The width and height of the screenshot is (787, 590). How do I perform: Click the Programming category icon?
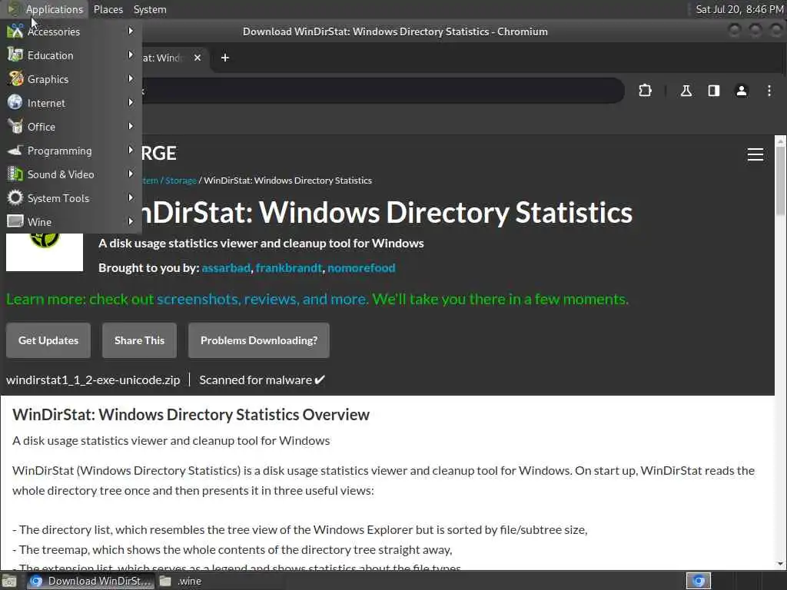click(15, 150)
